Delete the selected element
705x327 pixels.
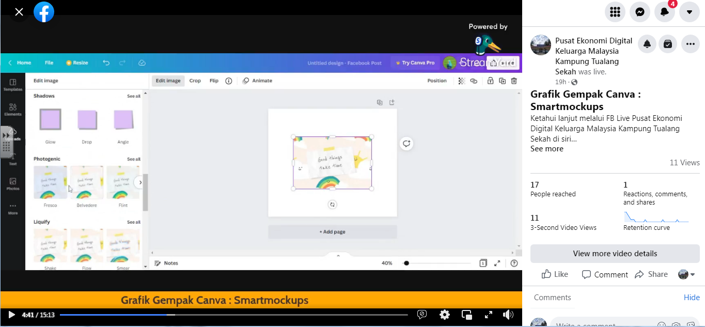(x=514, y=81)
